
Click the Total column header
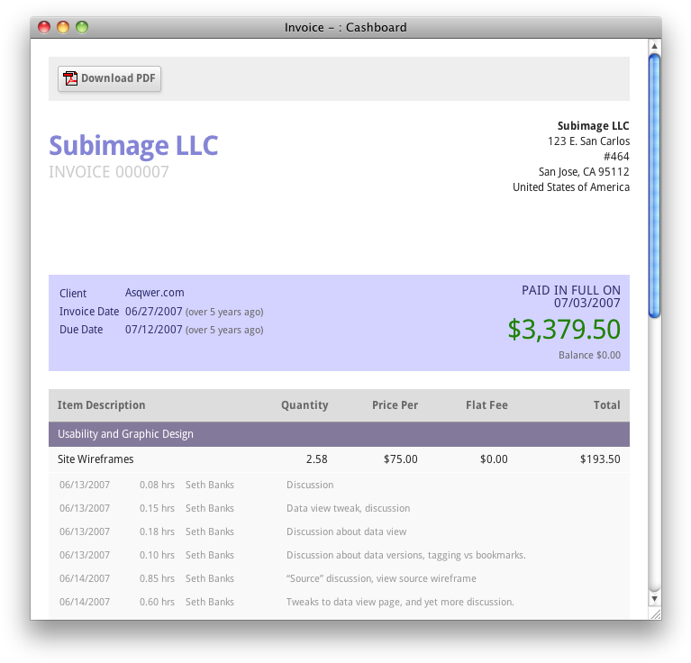pos(606,405)
